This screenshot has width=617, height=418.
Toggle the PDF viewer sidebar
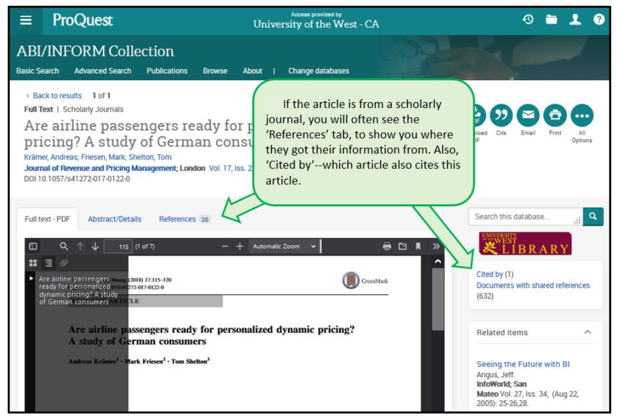(33, 246)
